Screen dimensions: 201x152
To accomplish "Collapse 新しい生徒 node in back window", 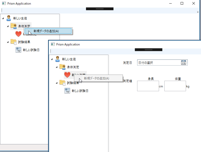I will point(3,18).
